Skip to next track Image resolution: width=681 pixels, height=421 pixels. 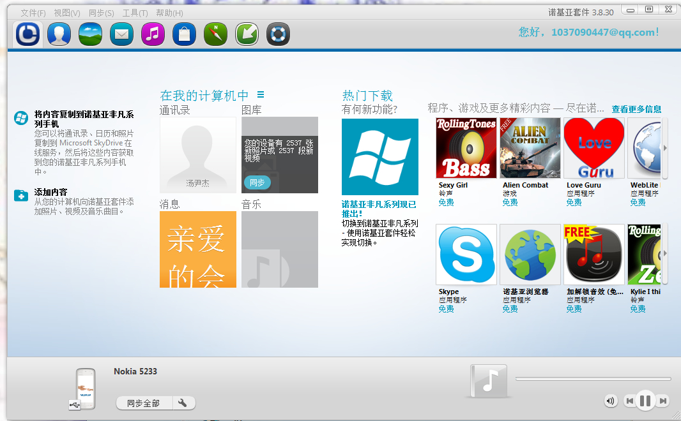click(662, 401)
